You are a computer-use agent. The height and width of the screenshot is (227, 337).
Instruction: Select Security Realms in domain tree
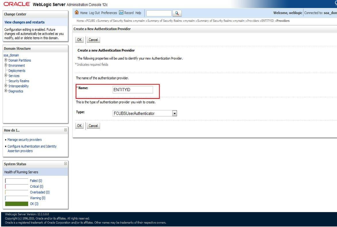pos(19,81)
